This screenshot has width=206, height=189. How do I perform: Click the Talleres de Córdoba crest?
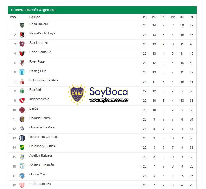pyautogui.click(x=22, y=138)
